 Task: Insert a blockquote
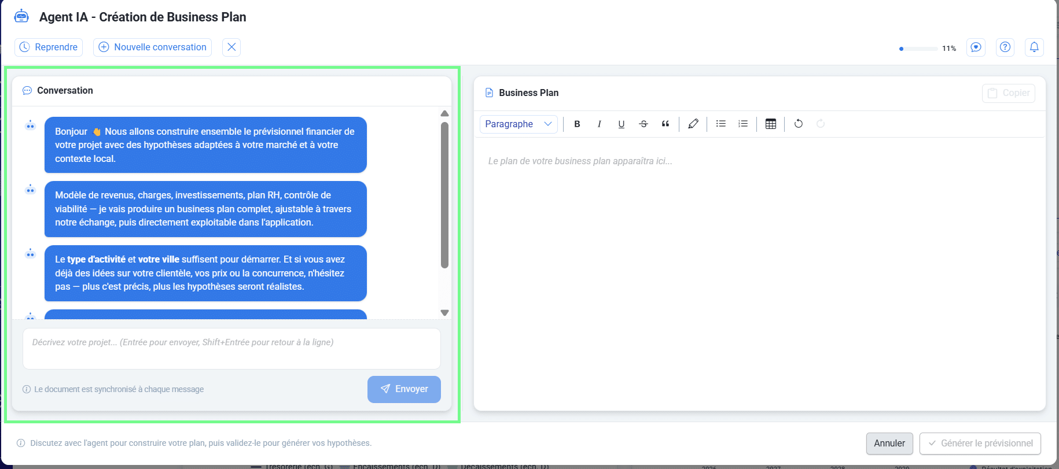pyautogui.click(x=665, y=124)
